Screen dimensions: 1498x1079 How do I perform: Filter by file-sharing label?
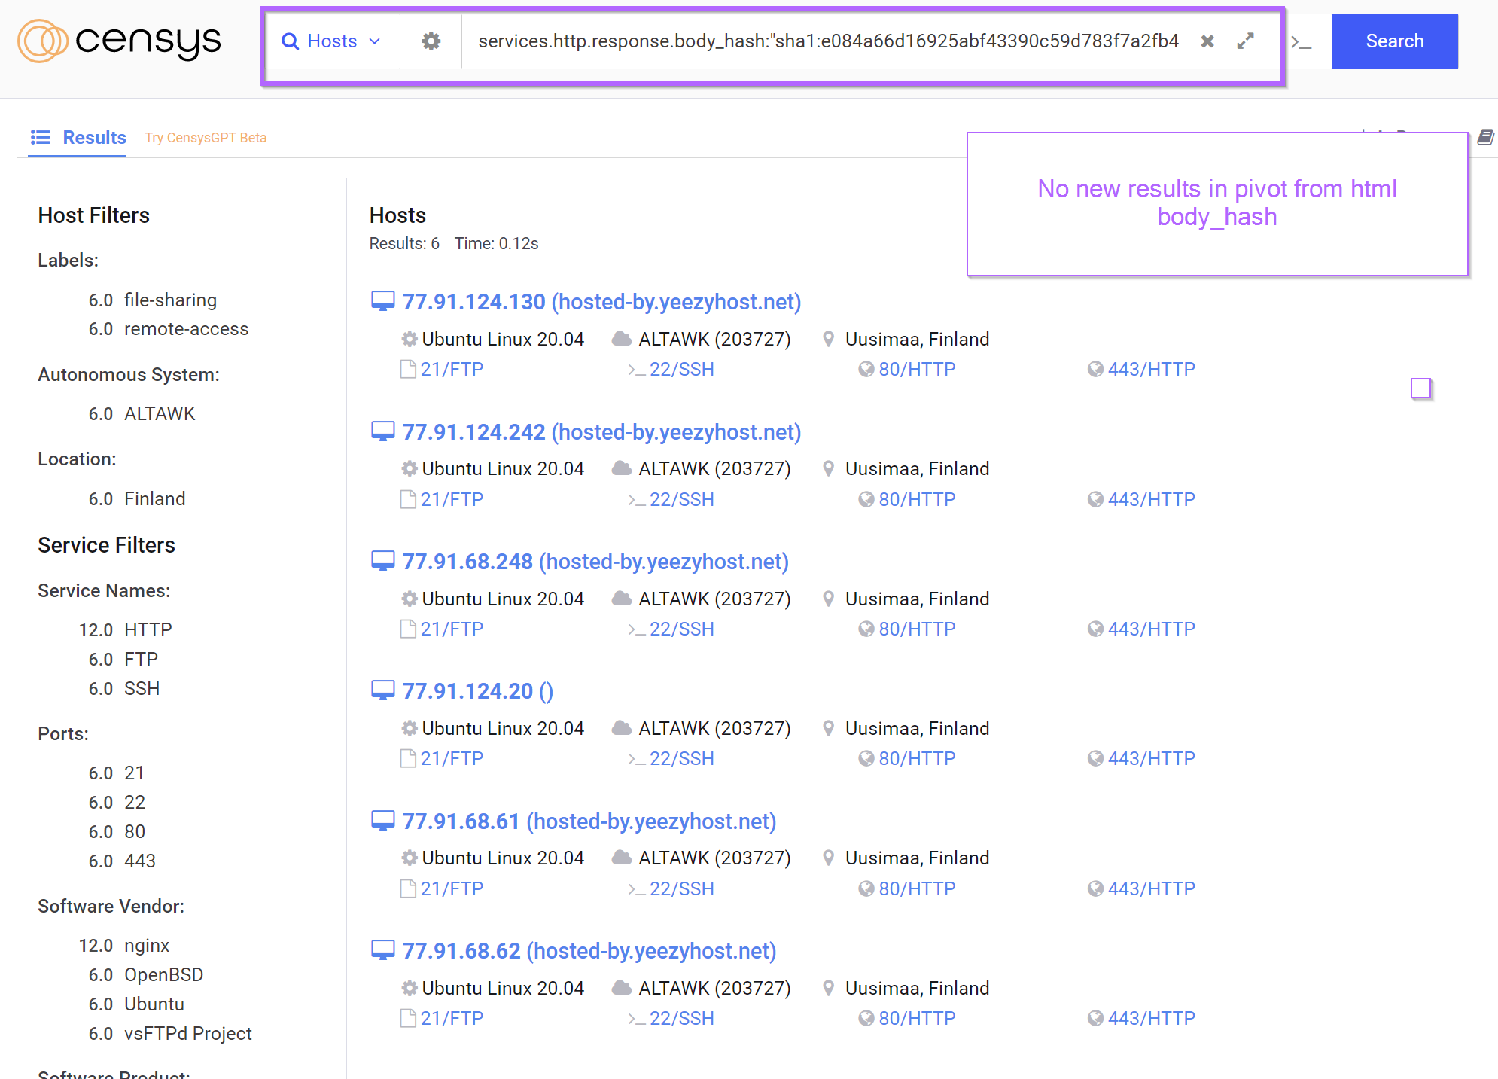[170, 300]
